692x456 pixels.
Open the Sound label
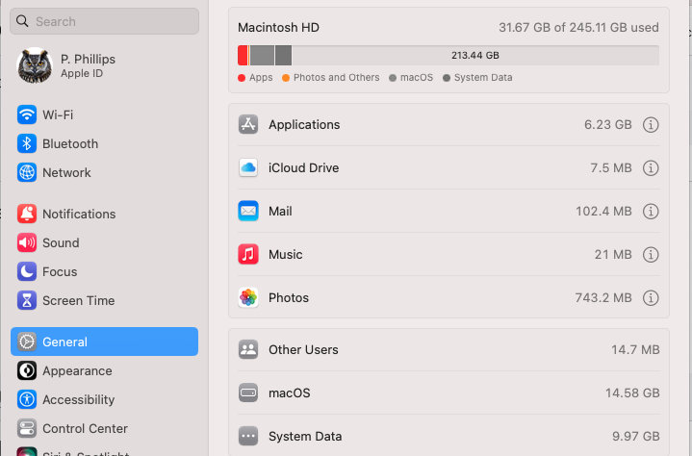pos(61,243)
